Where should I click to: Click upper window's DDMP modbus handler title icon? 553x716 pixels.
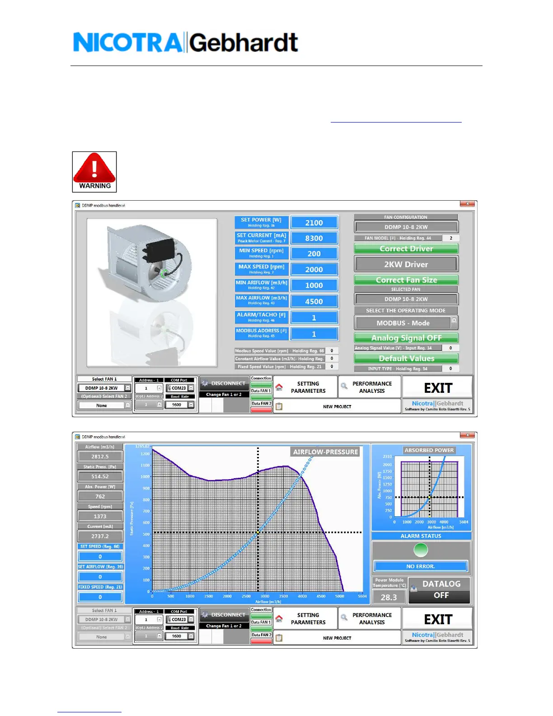point(78,205)
